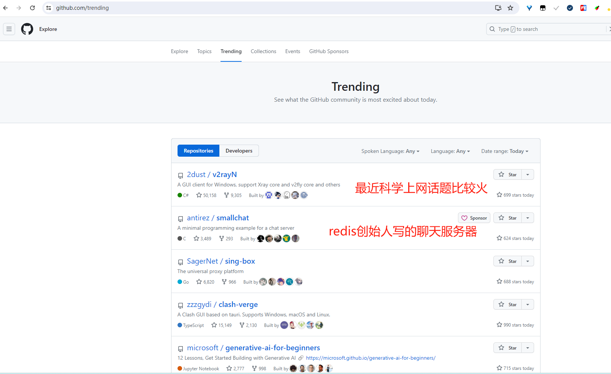The height and width of the screenshot is (374, 611).
Task: Switch to the Topics tab
Action: click(x=204, y=51)
